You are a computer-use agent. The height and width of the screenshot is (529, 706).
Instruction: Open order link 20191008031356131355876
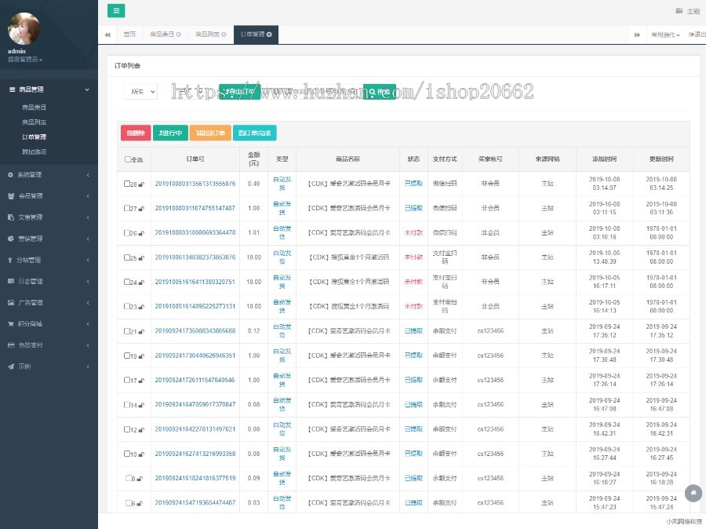pyautogui.click(x=195, y=184)
